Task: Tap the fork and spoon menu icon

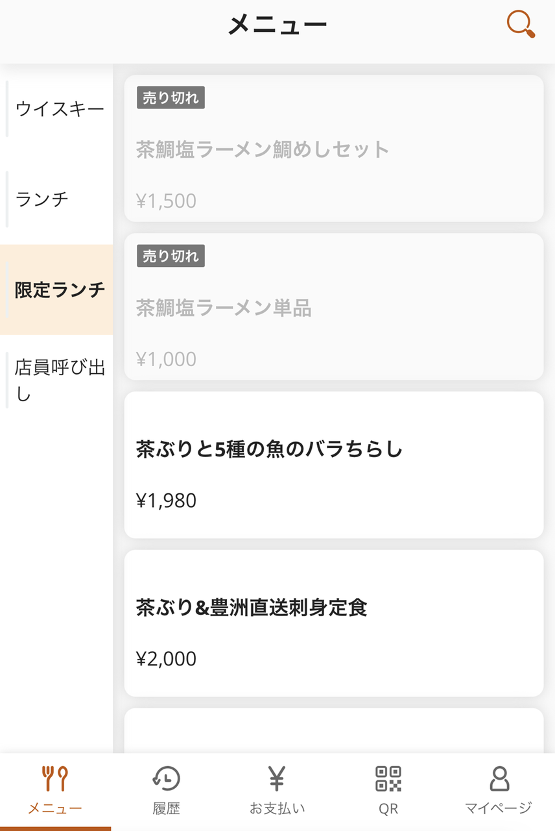Action: click(x=55, y=778)
